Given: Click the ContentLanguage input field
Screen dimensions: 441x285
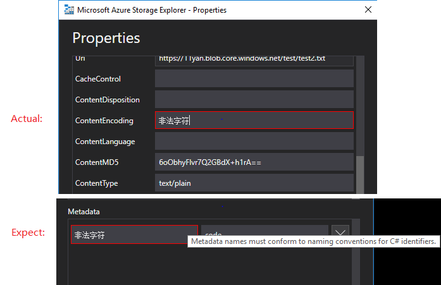Looking at the screenshot, I should 254,141.
